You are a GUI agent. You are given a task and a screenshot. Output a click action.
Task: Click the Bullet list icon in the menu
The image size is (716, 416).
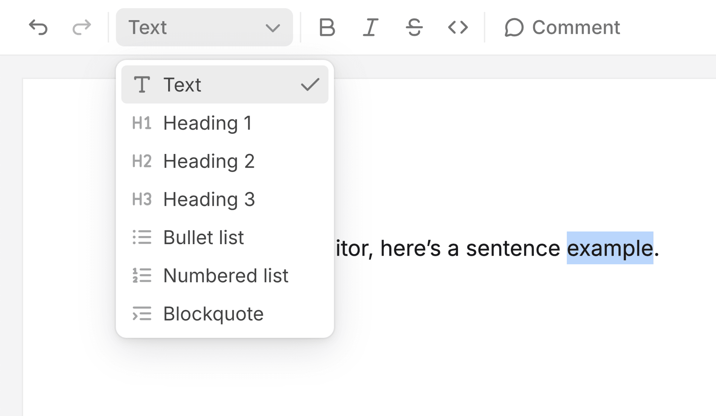[142, 237]
